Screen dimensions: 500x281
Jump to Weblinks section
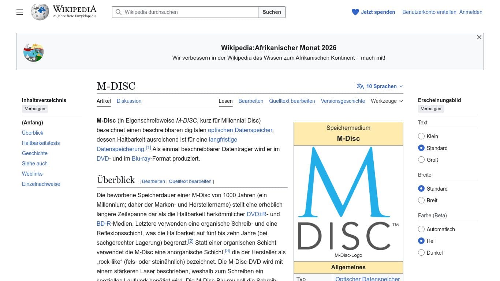[x=32, y=174]
